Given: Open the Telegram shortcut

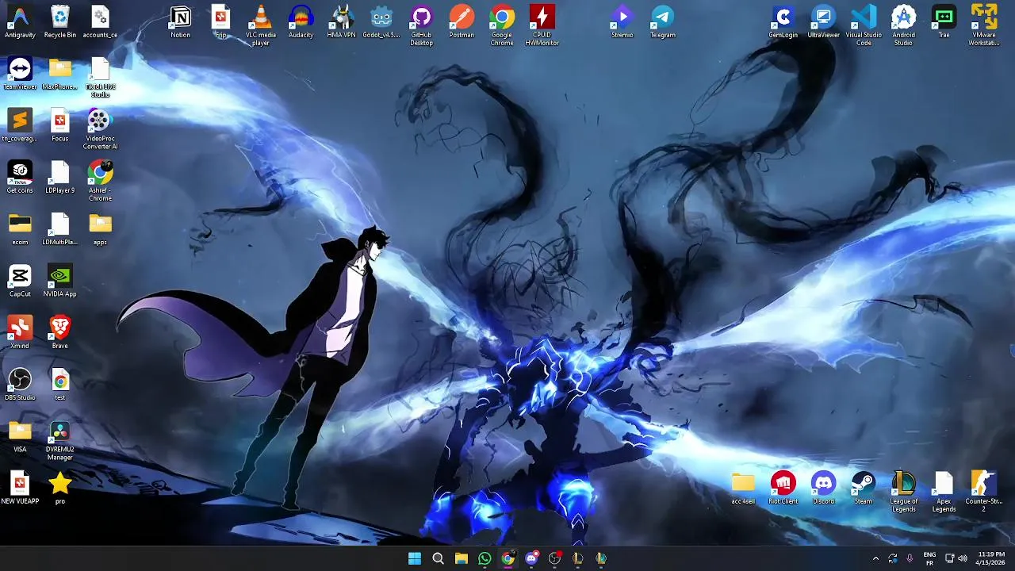Looking at the screenshot, I should [x=663, y=22].
